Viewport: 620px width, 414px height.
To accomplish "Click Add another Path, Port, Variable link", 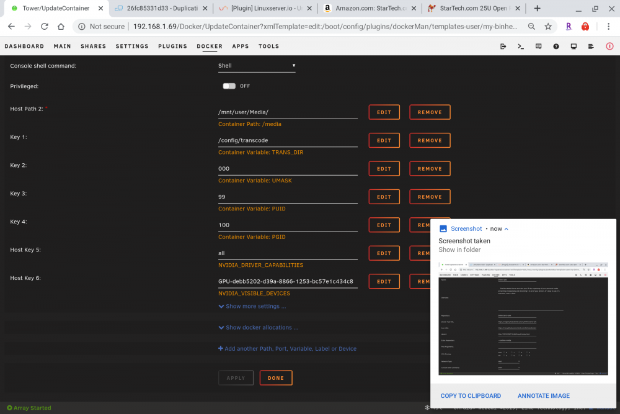I will (x=288, y=349).
